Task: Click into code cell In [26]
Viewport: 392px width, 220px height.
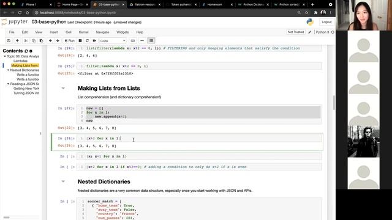Action: coord(199,138)
